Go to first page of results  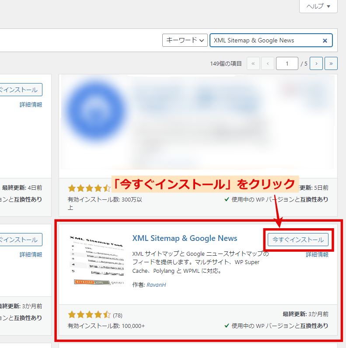coord(253,63)
